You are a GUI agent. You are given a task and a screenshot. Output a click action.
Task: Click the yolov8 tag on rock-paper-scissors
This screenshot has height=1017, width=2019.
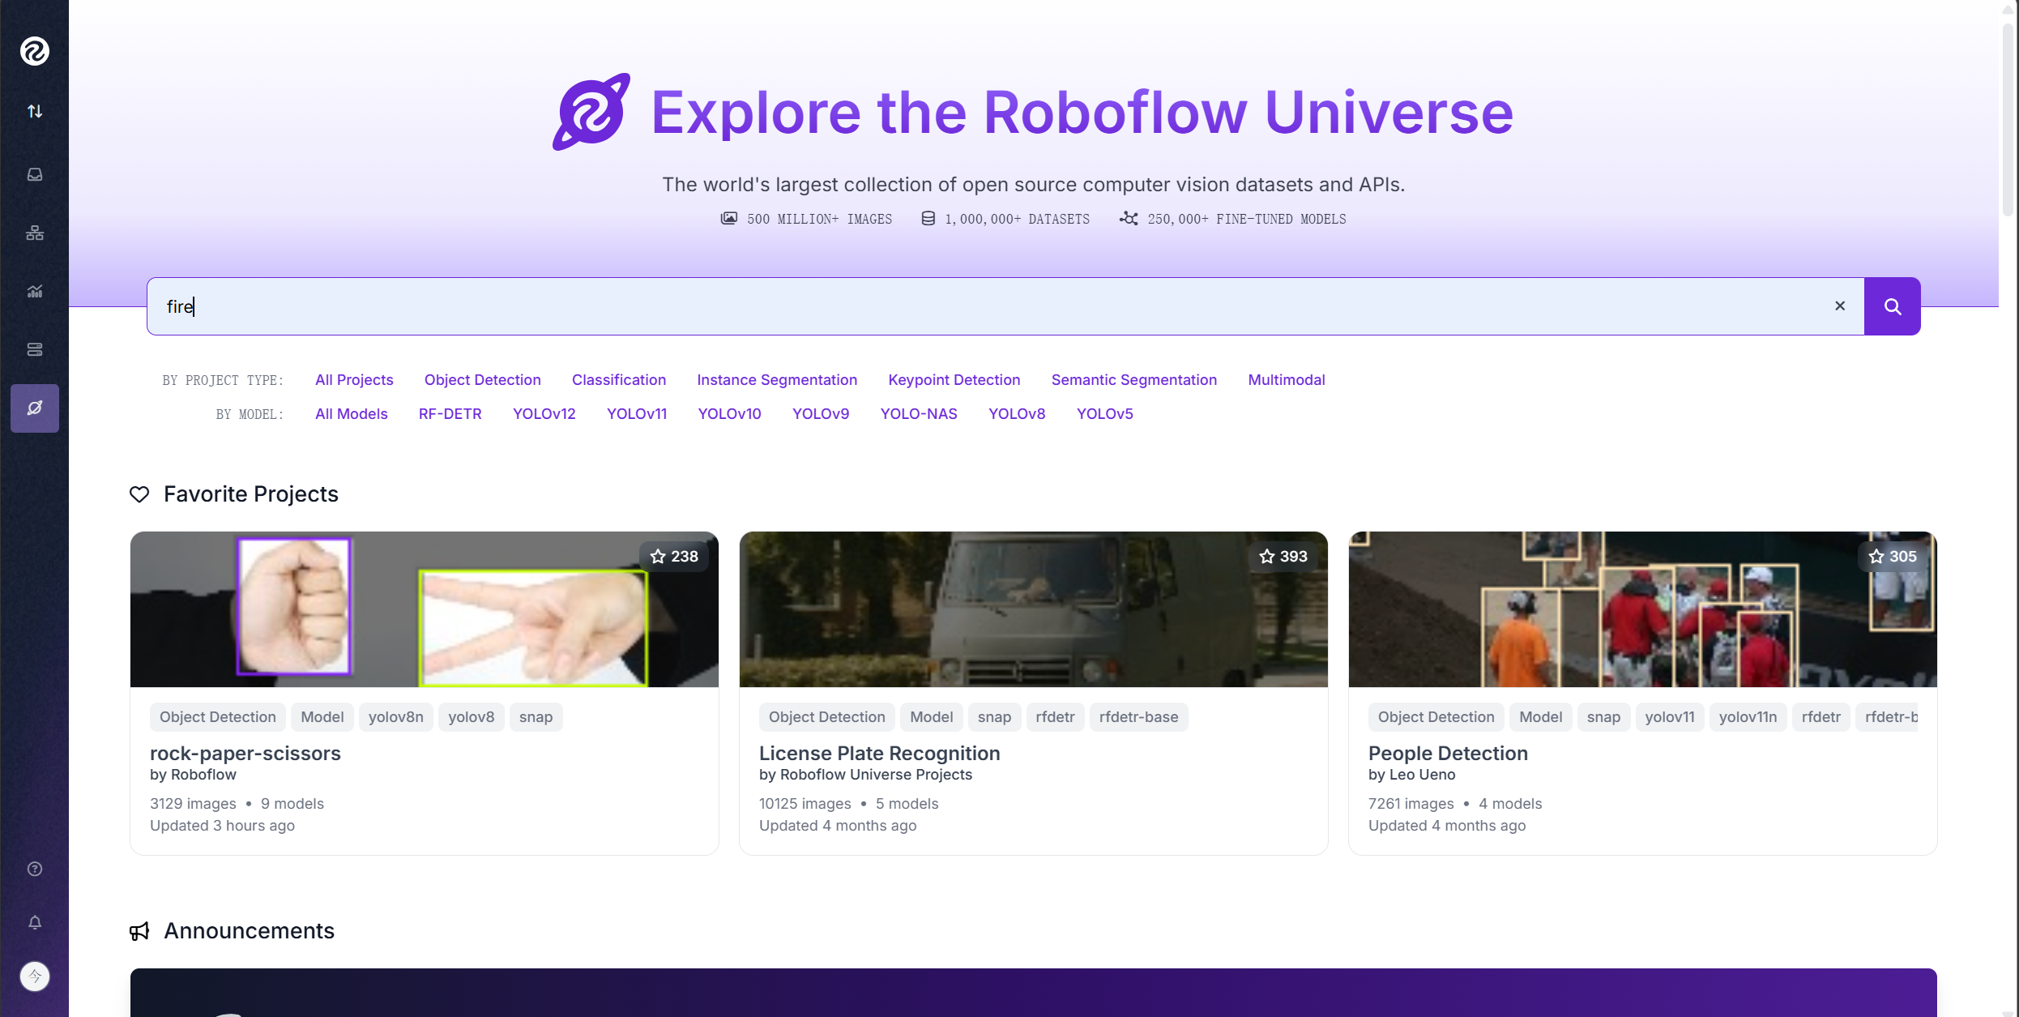(472, 717)
